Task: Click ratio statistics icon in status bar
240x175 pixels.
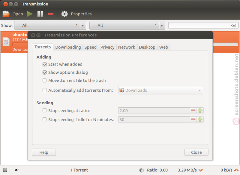Action: pos(142,170)
